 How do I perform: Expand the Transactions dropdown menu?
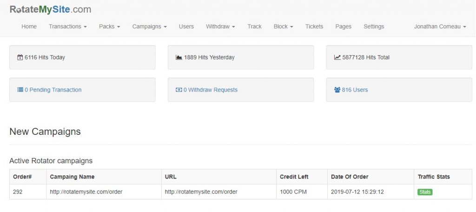(67, 26)
